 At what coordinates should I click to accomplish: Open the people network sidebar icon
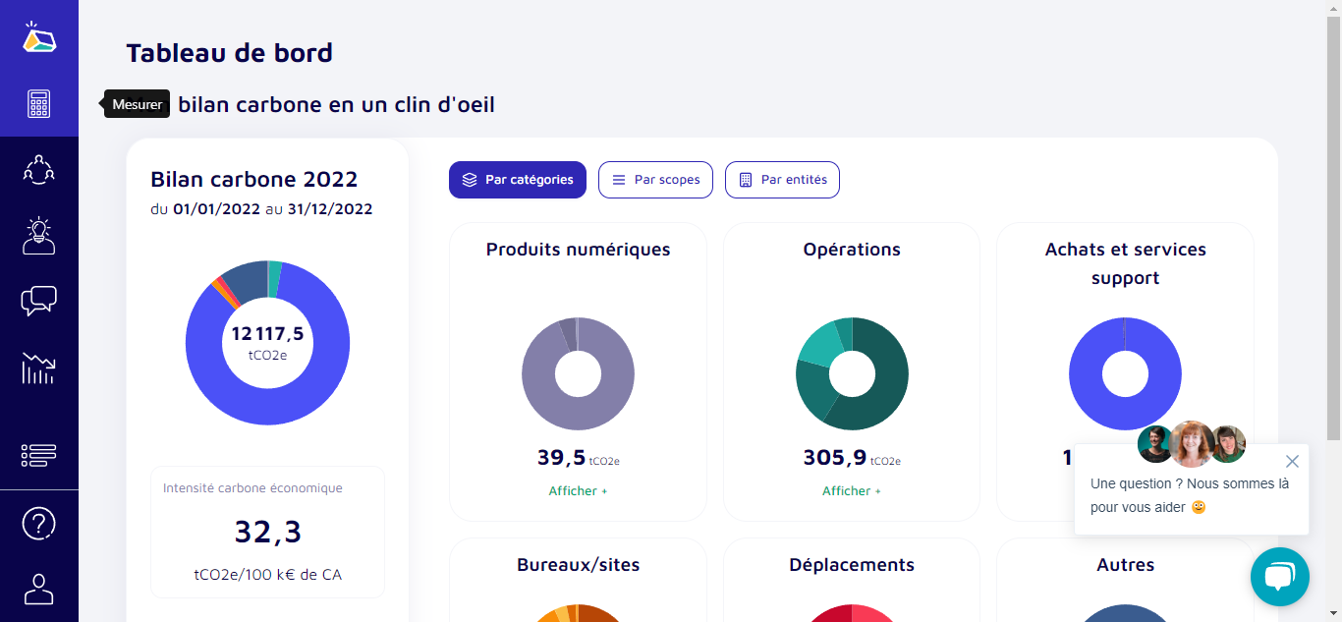point(38,169)
